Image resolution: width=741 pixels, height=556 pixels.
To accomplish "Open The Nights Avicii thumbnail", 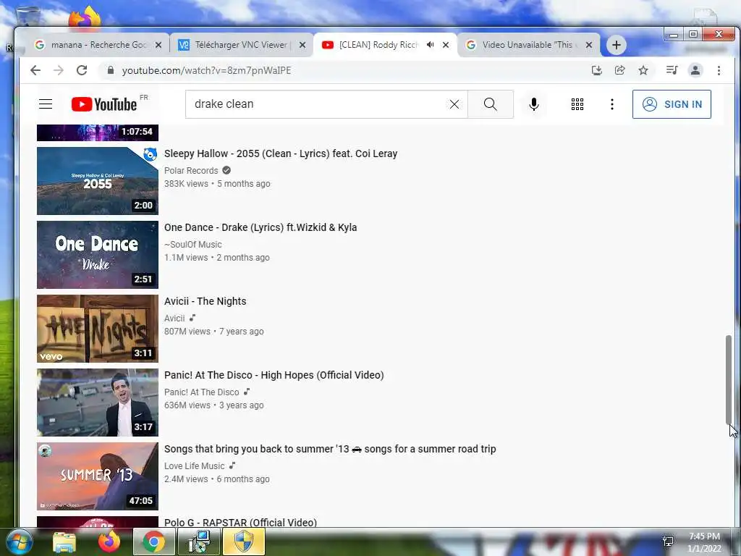I will 98,329.
